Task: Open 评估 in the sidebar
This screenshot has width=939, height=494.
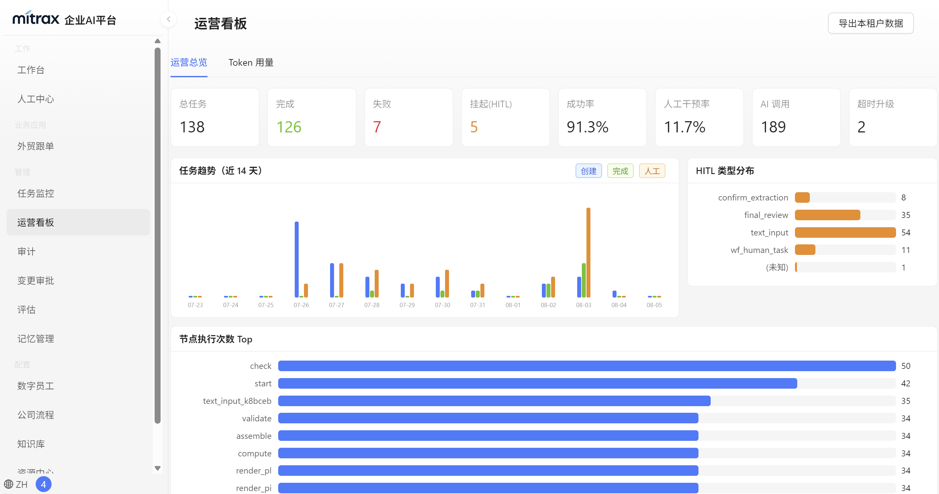Action: 78,310
